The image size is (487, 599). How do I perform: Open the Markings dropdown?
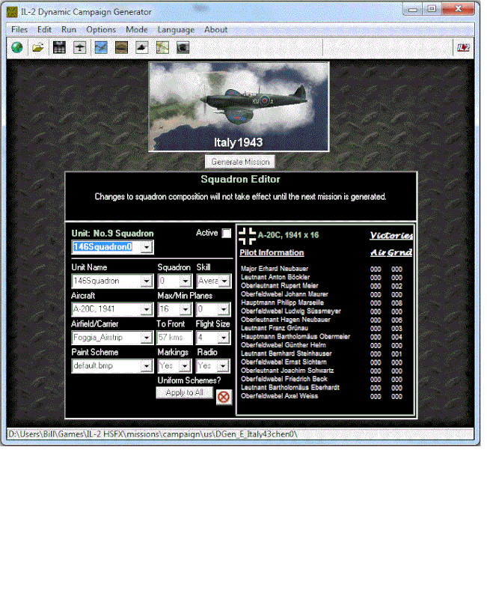[x=185, y=366]
